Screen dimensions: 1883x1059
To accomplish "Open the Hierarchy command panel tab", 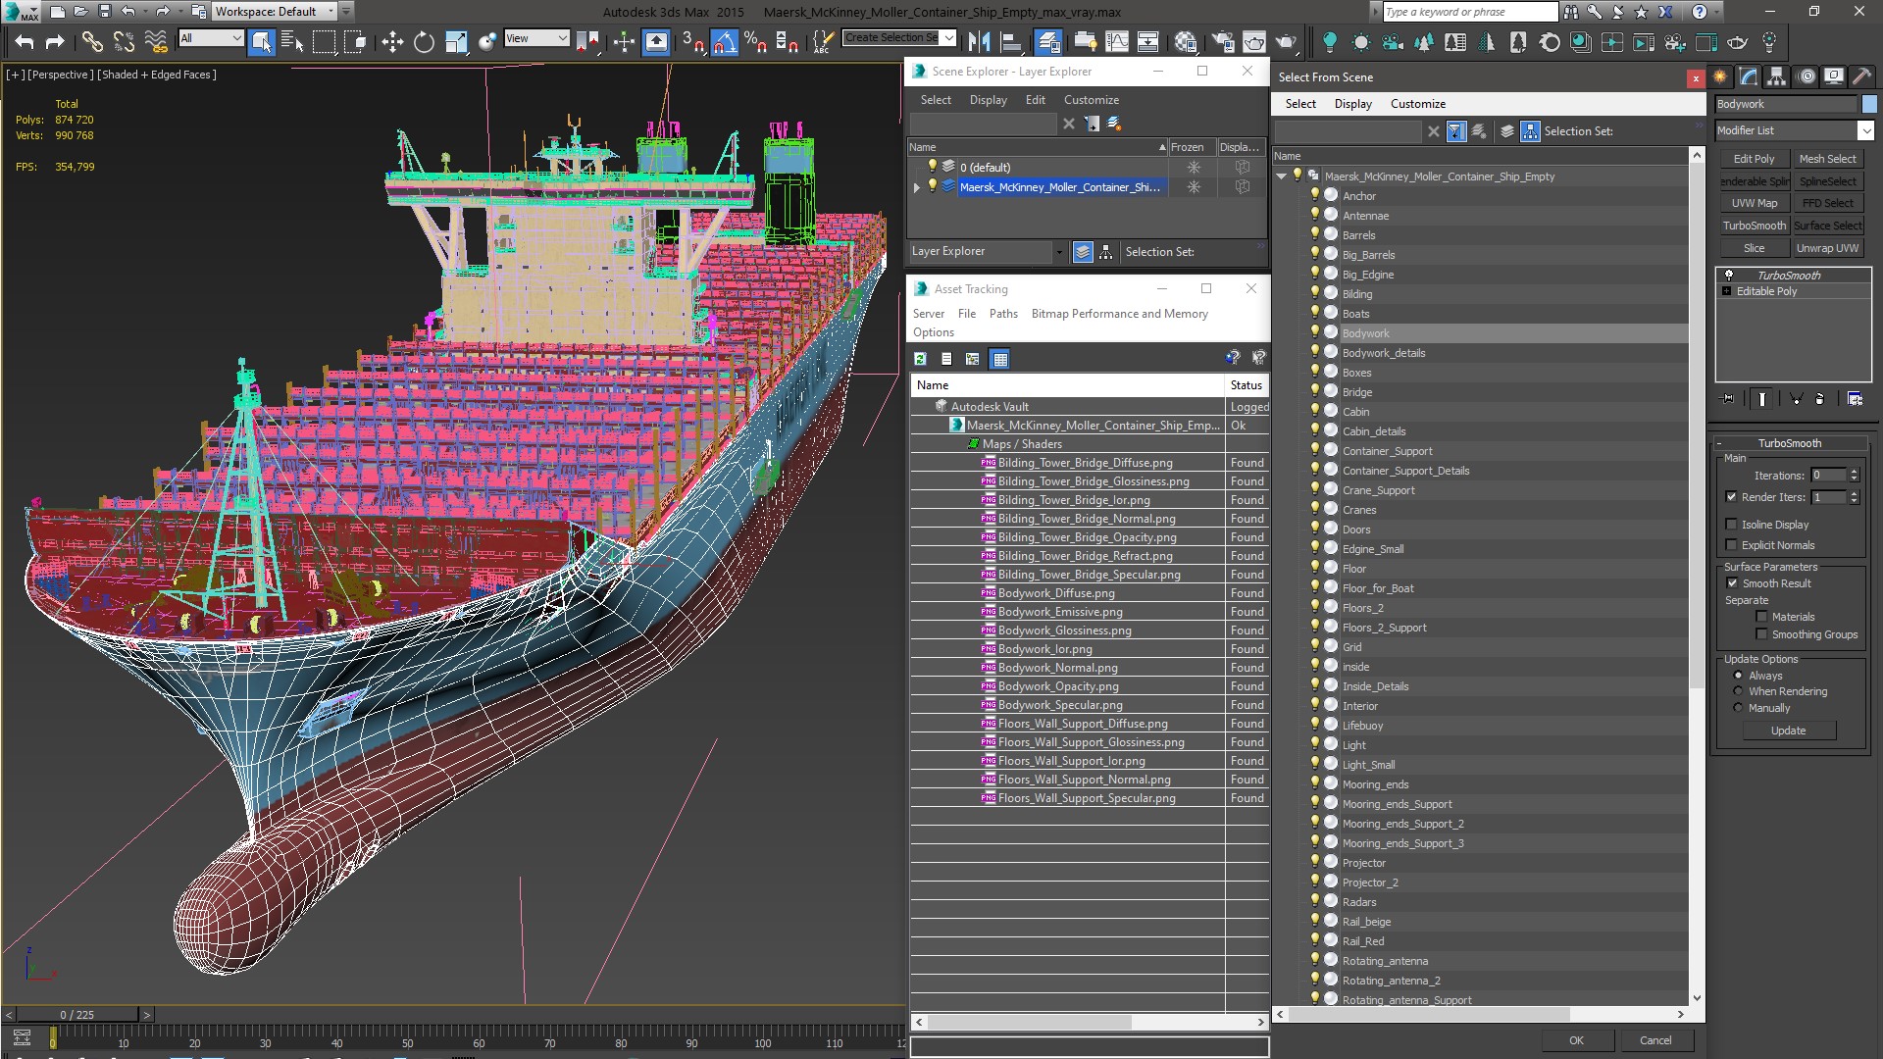I will pos(1777,76).
